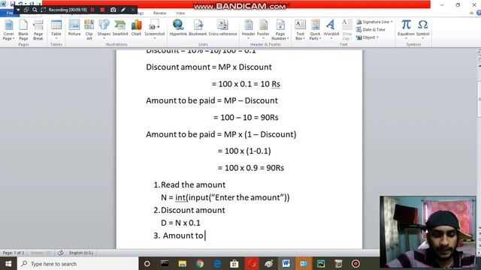This screenshot has height=270, width=481.
Task: Switch to the View tab
Action: tap(180, 13)
